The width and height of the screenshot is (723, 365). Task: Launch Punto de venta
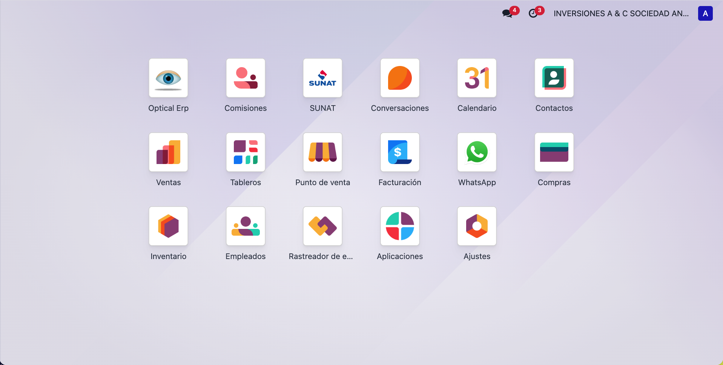click(322, 152)
